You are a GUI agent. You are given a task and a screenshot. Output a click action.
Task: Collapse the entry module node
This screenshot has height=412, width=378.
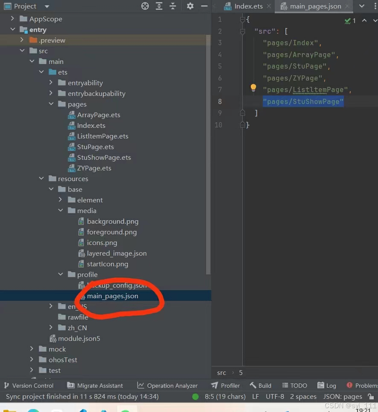click(12, 29)
